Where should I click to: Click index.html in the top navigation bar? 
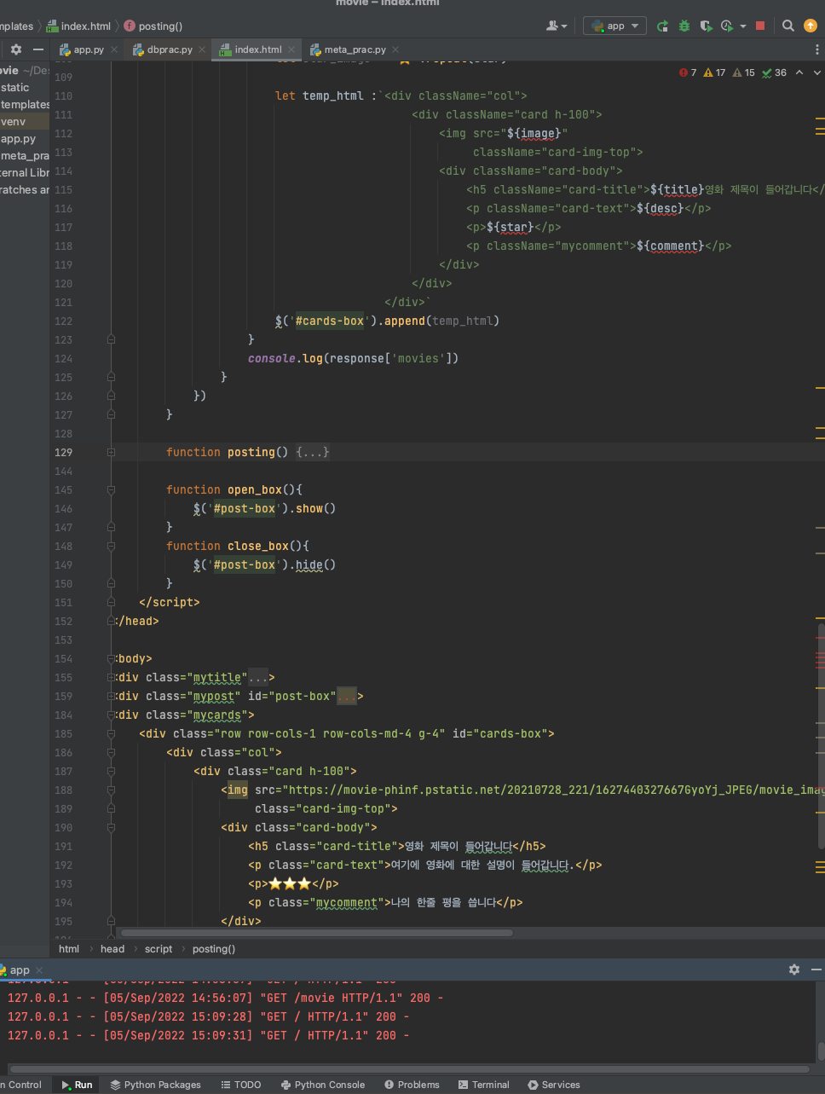(79, 26)
